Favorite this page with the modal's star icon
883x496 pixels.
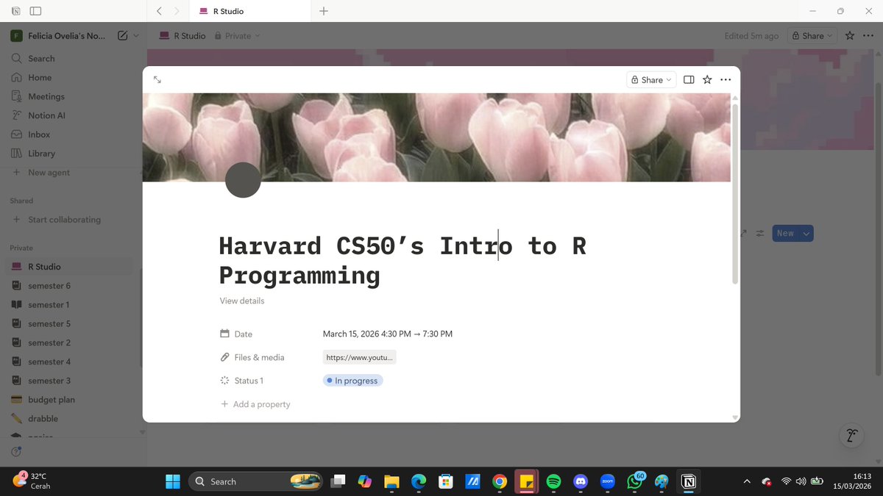point(707,79)
